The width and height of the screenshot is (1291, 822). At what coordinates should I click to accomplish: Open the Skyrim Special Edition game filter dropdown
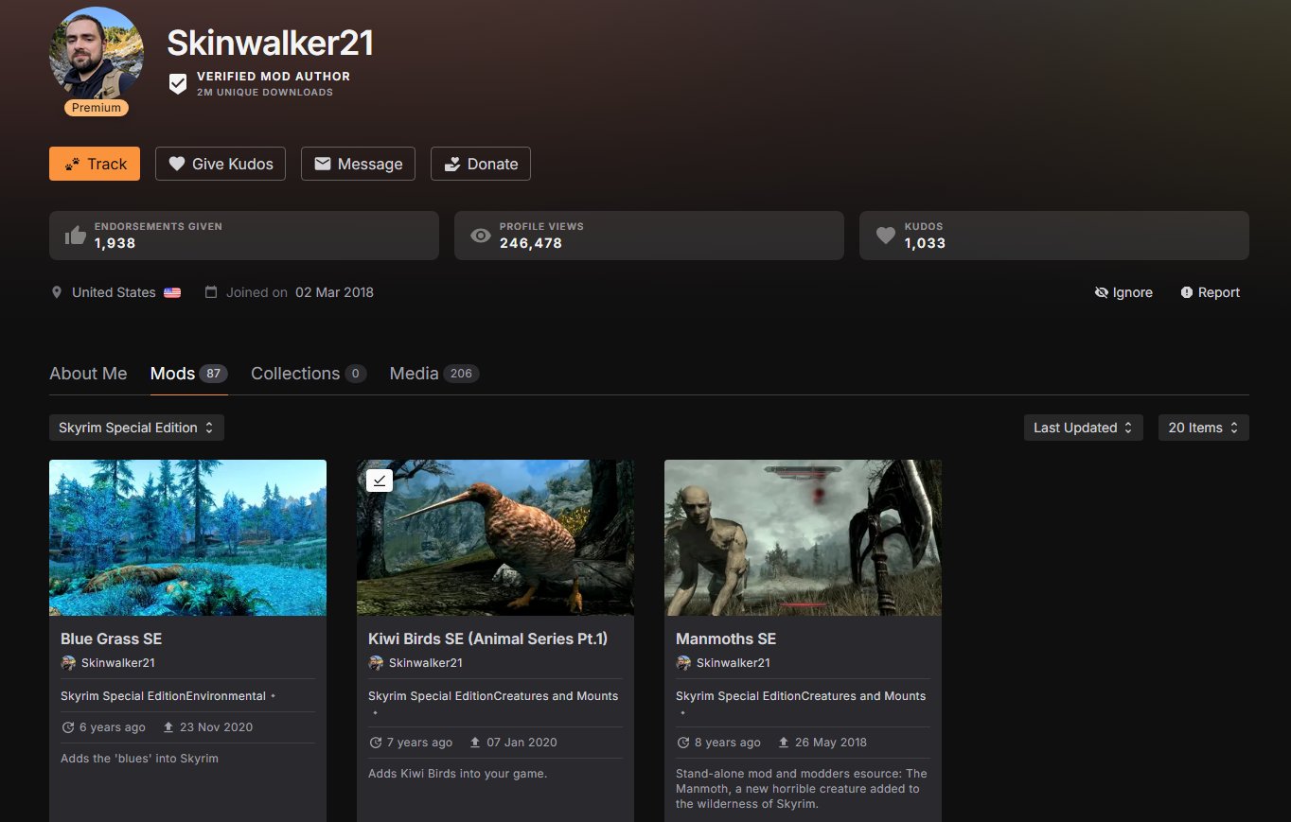(136, 428)
